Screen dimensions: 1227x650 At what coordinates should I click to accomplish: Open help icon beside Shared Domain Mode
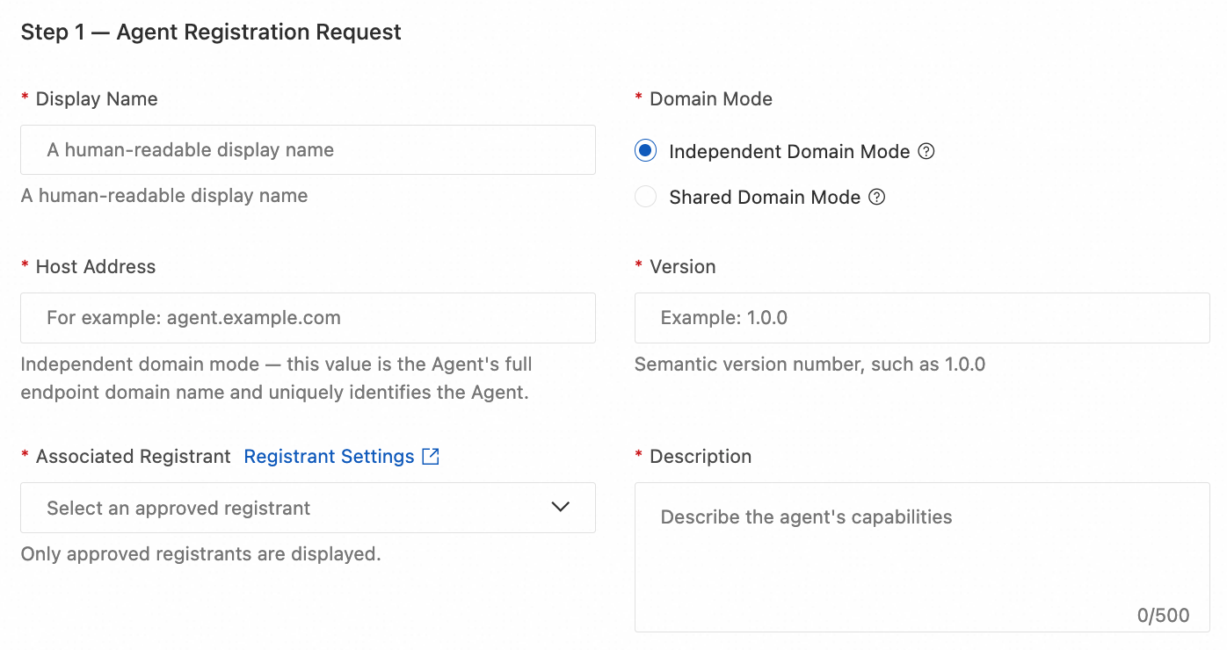pos(876,197)
